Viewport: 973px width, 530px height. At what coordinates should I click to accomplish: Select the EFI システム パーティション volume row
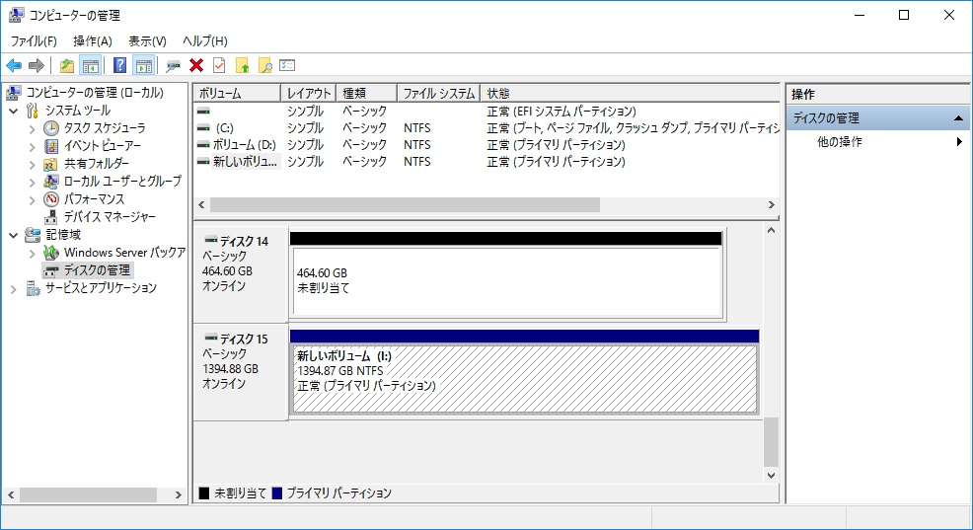[486, 112]
